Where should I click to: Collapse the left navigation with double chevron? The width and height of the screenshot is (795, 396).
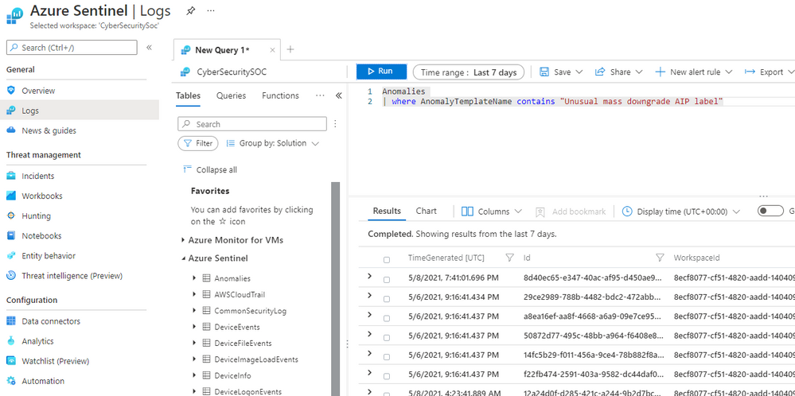pos(149,48)
